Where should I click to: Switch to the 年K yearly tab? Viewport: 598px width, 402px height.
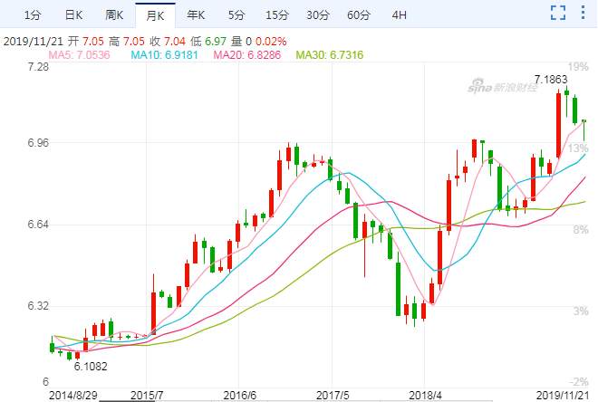pos(196,15)
